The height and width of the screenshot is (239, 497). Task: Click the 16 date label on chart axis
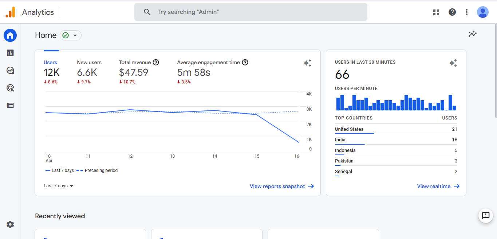tap(297, 156)
